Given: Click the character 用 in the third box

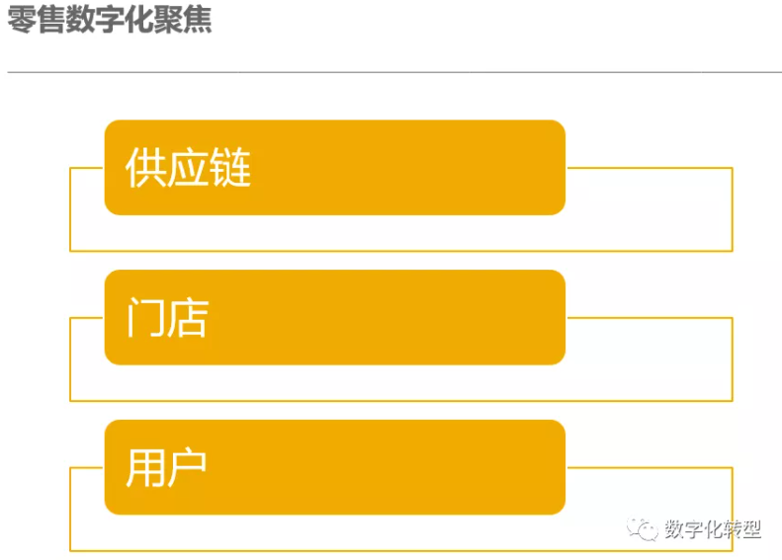Looking at the screenshot, I should coord(144,468).
